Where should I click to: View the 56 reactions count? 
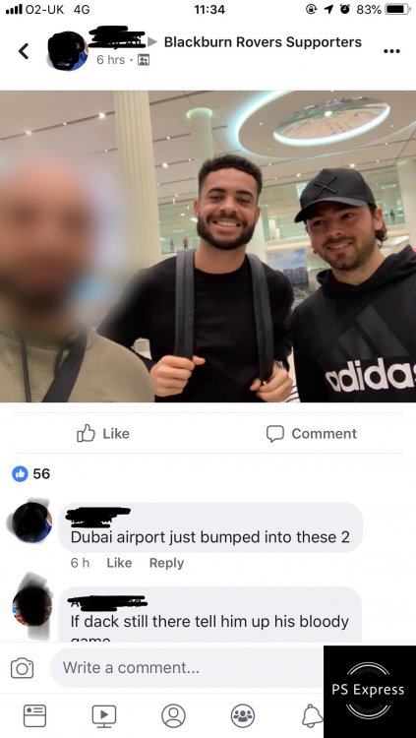point(31,473)
